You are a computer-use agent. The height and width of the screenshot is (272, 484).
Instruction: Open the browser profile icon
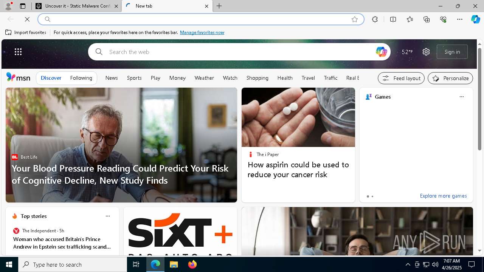click(8, 6)
